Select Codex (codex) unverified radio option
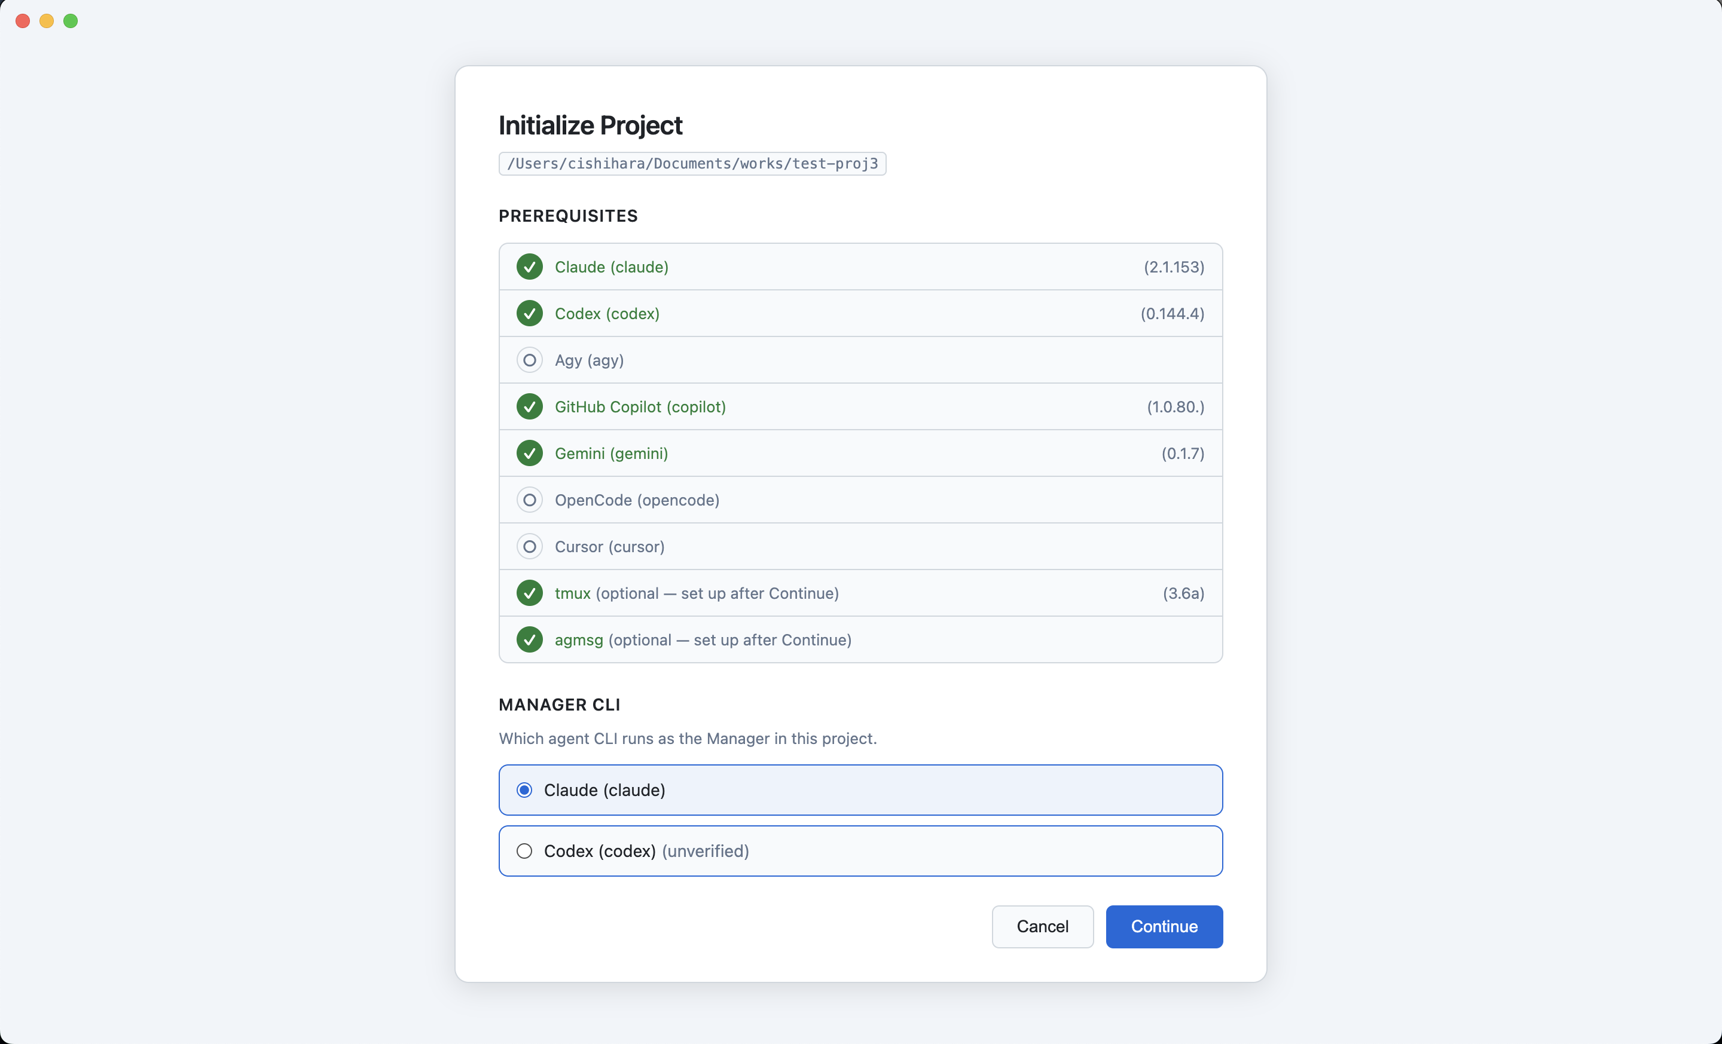The width and height of the screenshot is (1722, 1044). click(524, 850)
